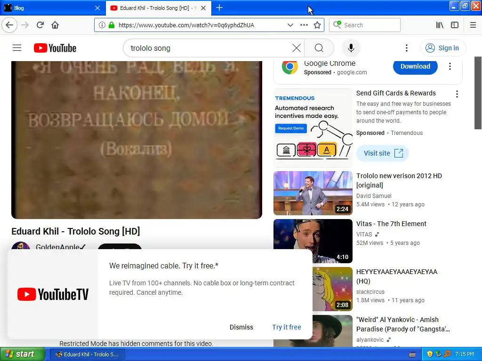Open HEYYEYAAEYAAAEYAEYAA (HQ) video title
The width and height of the screenshot is (482, 361).
point(396,276)
